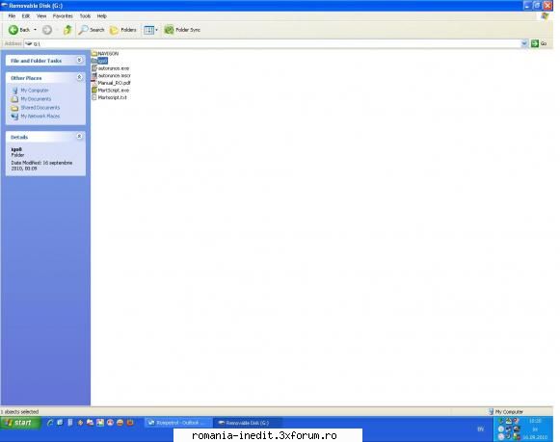Click the Go button beside address bar

(539, 43)
